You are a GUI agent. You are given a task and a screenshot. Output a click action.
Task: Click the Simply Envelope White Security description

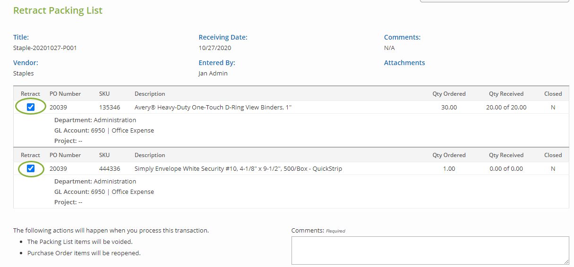(x=238, y=168)
